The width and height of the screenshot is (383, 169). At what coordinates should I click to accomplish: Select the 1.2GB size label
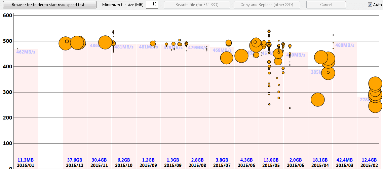pos(148,160)
